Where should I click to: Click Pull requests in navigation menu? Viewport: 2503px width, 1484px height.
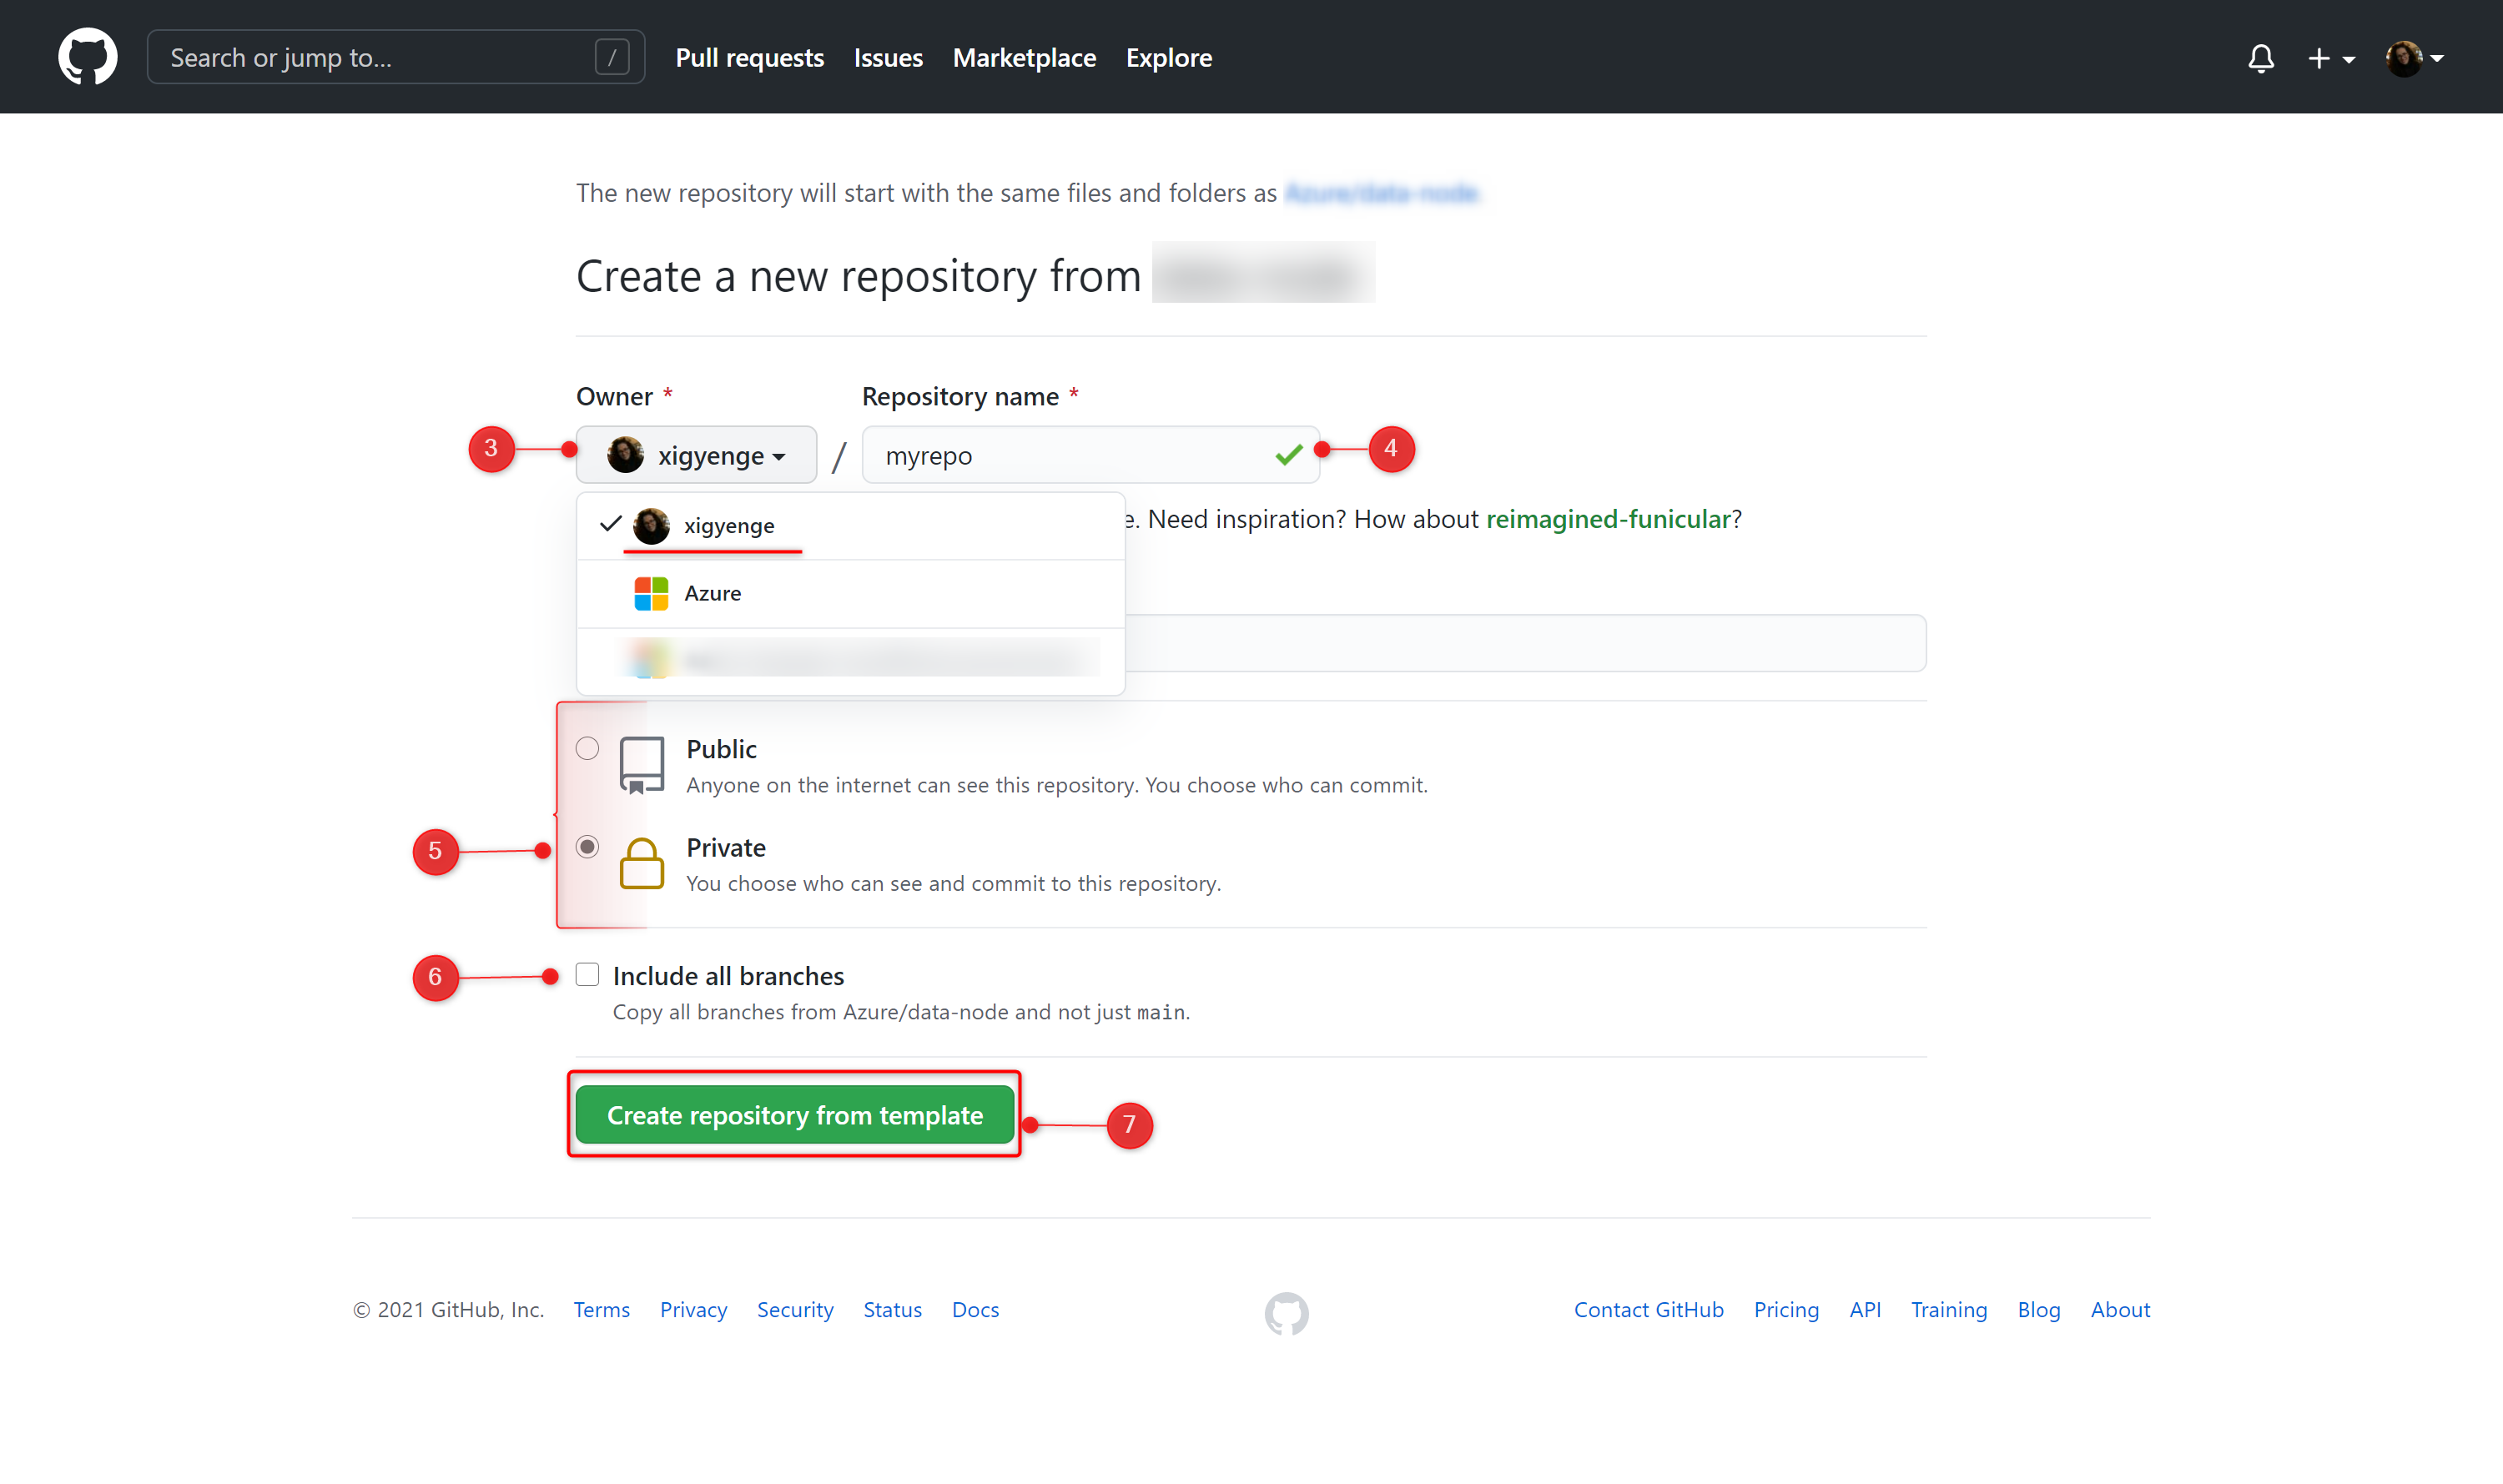point(751,57)
